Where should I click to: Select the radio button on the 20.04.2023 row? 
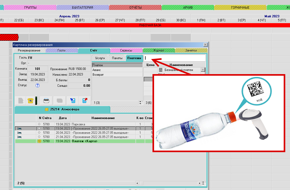(39, 133)
